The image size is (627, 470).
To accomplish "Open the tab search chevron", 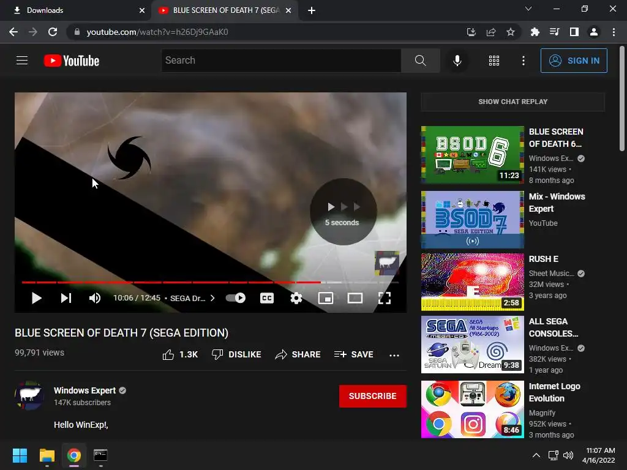I will [x=528, y=9].
